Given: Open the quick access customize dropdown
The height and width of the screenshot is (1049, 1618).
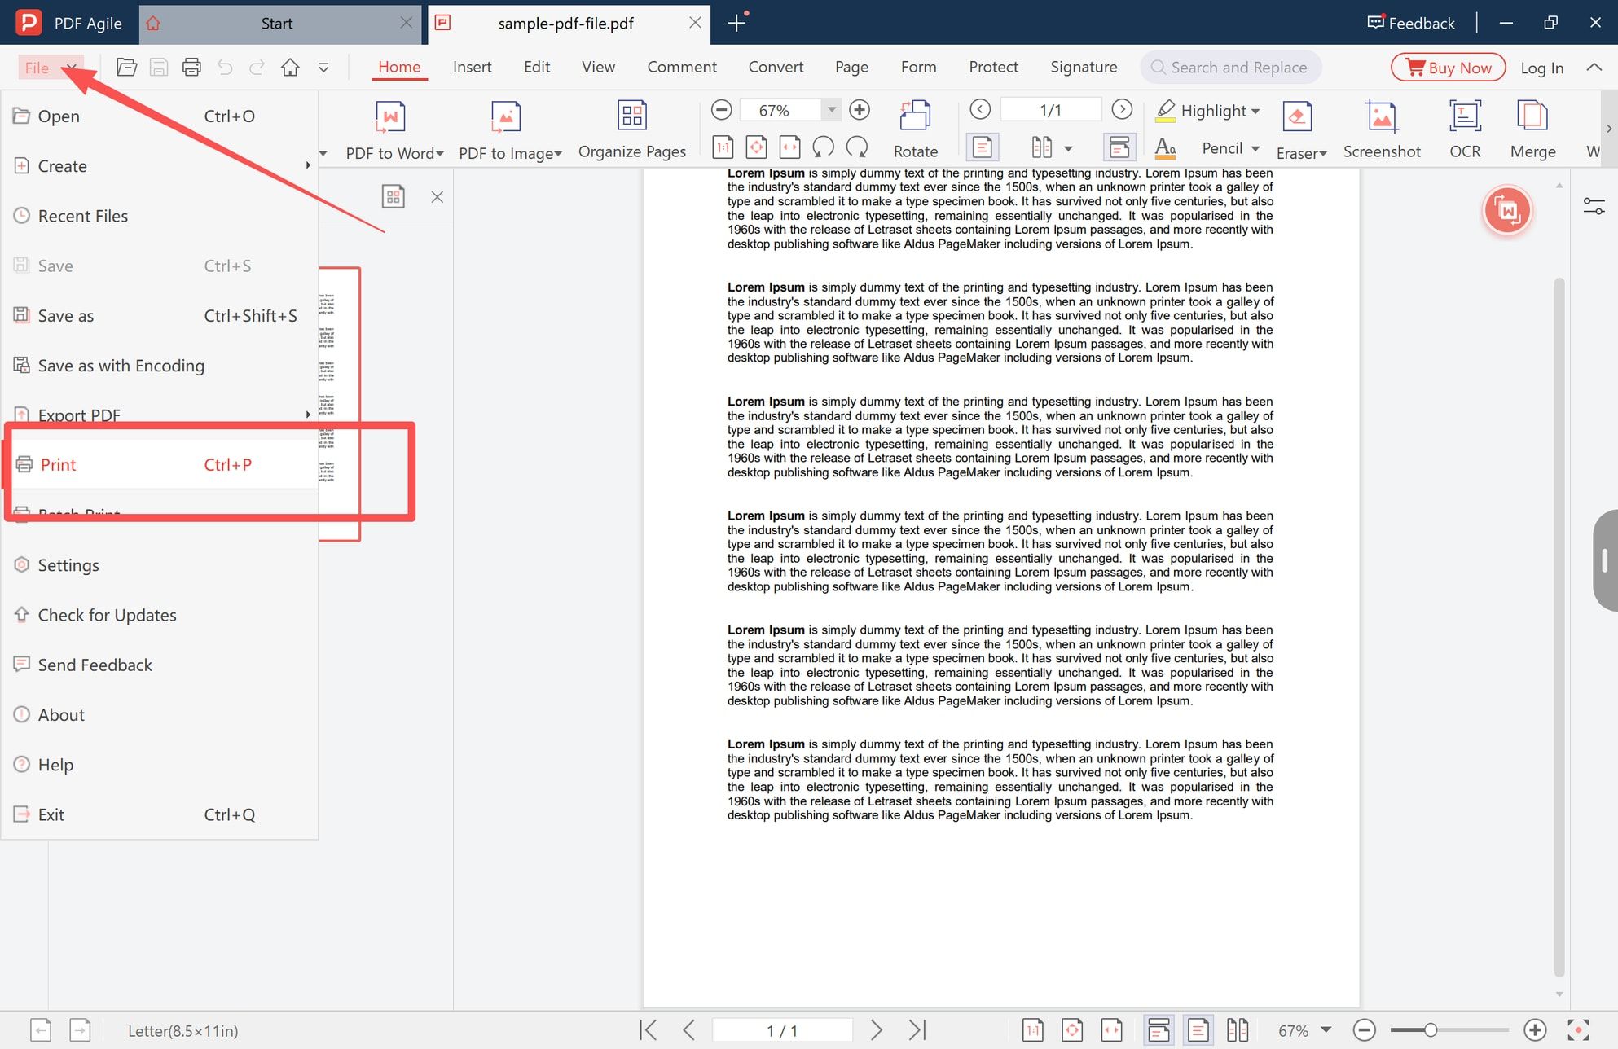Looking at the screenshot, I should 323,68.
